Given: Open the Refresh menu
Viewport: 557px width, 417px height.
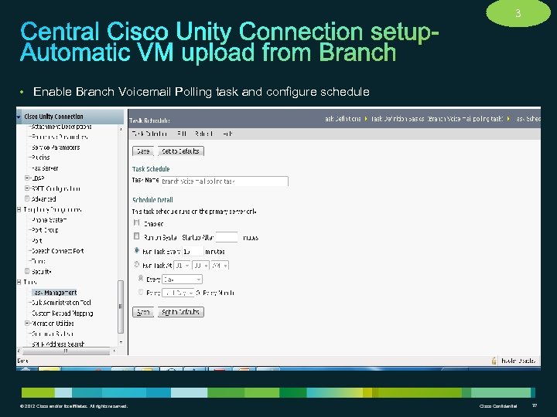Looking at the screenshot, I should pos(203,134).
